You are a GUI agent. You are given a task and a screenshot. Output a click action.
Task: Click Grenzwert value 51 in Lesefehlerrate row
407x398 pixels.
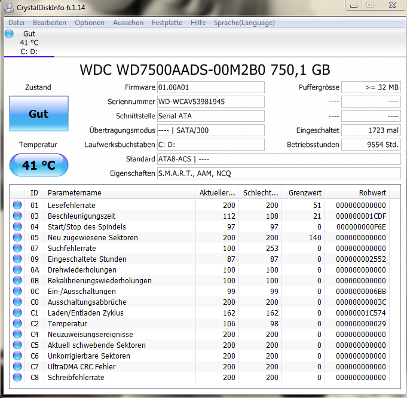tap(317, 206)
